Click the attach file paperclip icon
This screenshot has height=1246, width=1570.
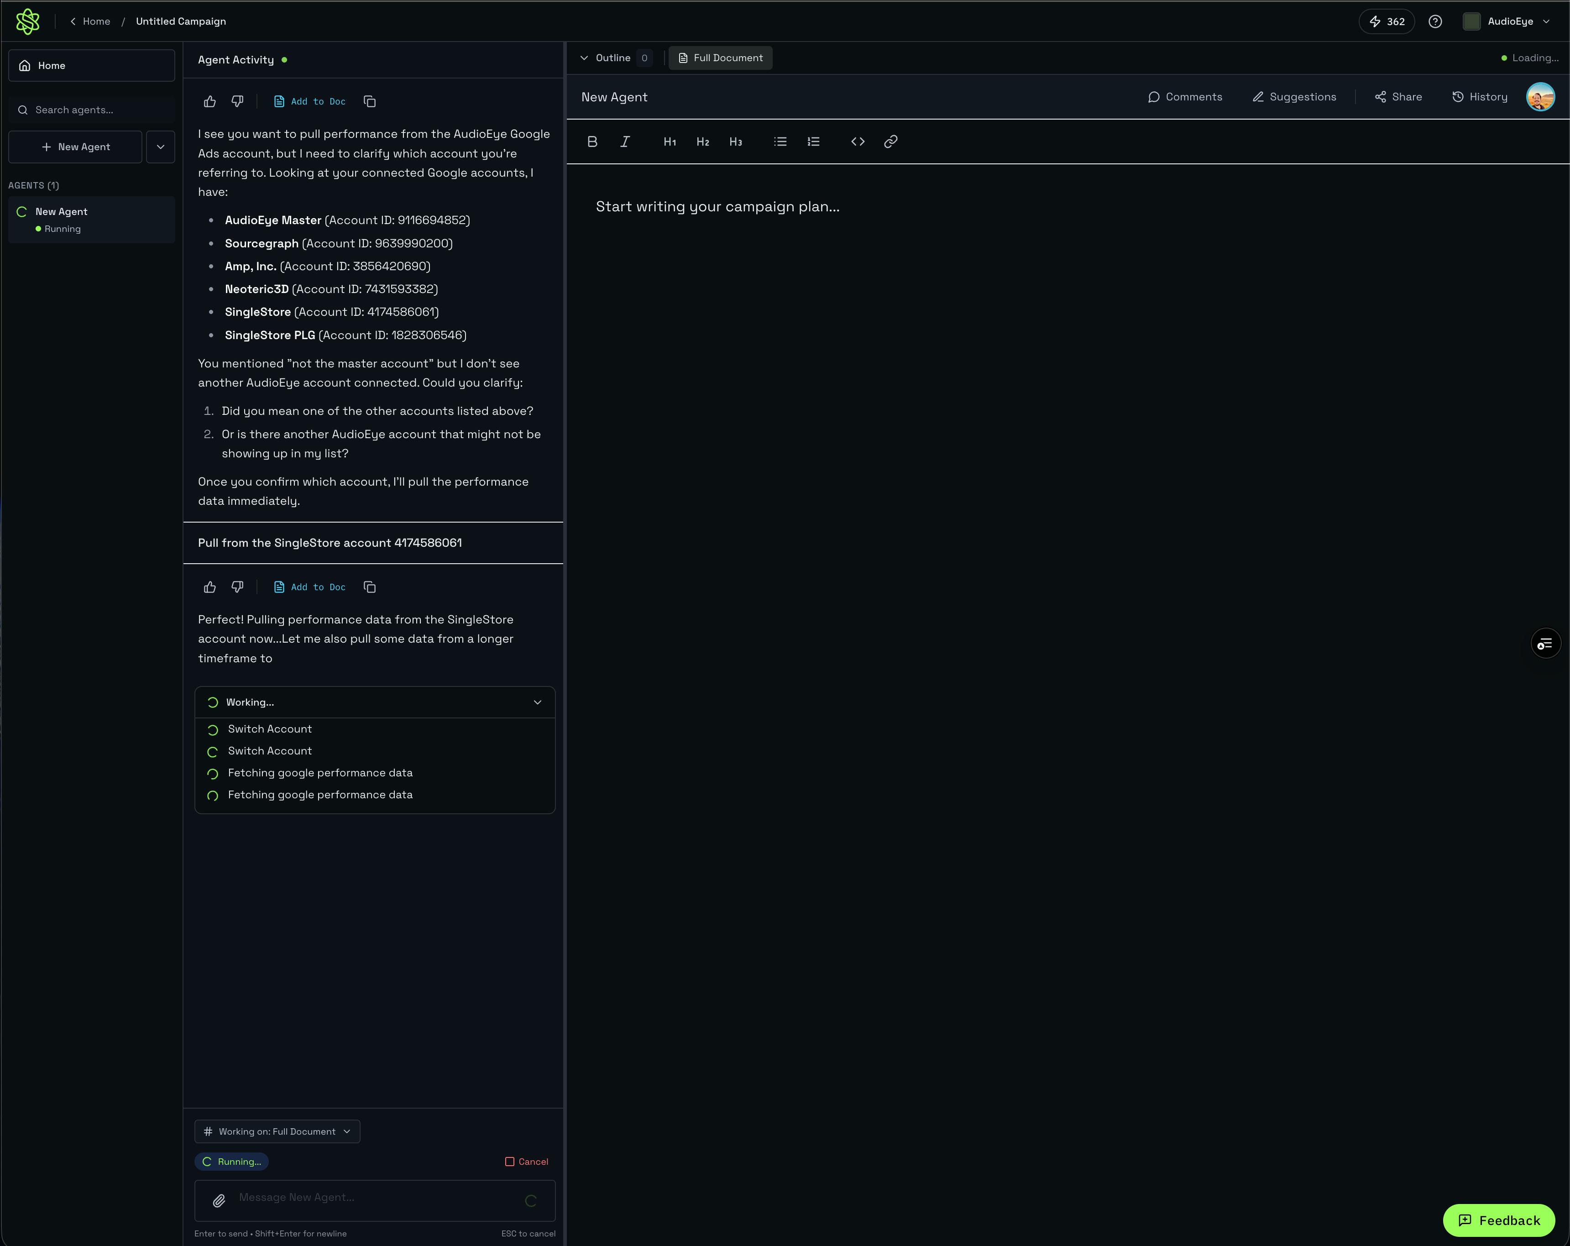pos(219,1201)
